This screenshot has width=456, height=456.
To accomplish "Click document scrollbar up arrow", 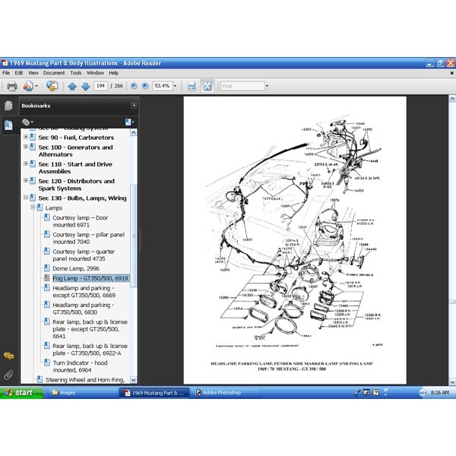I will 452,99.
